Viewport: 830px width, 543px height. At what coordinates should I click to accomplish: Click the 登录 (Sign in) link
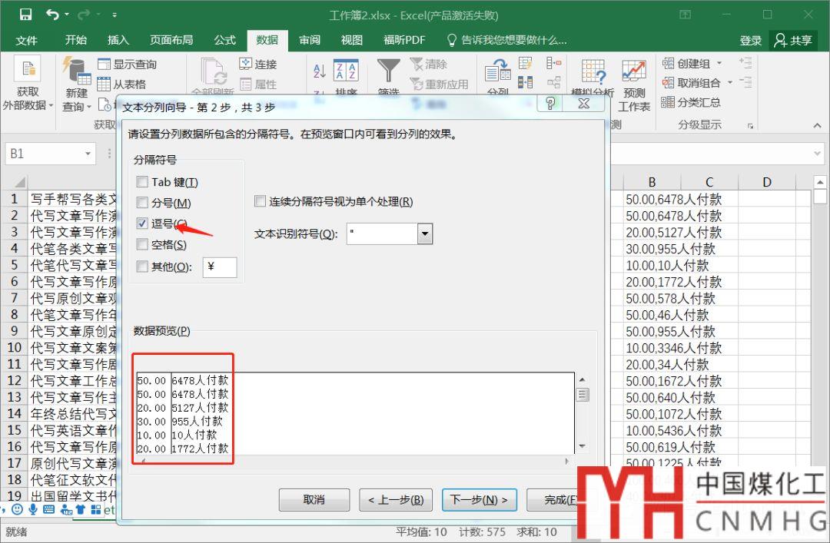click(750, 40)
